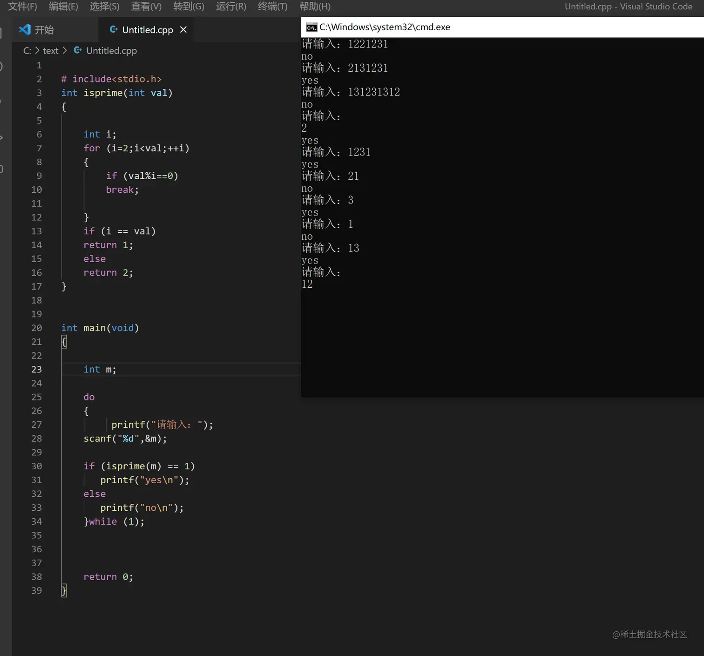The width and height of the screenshot is (704, 656).
Task: Click the 'return 1;' code line
Action: pos(108,245)
